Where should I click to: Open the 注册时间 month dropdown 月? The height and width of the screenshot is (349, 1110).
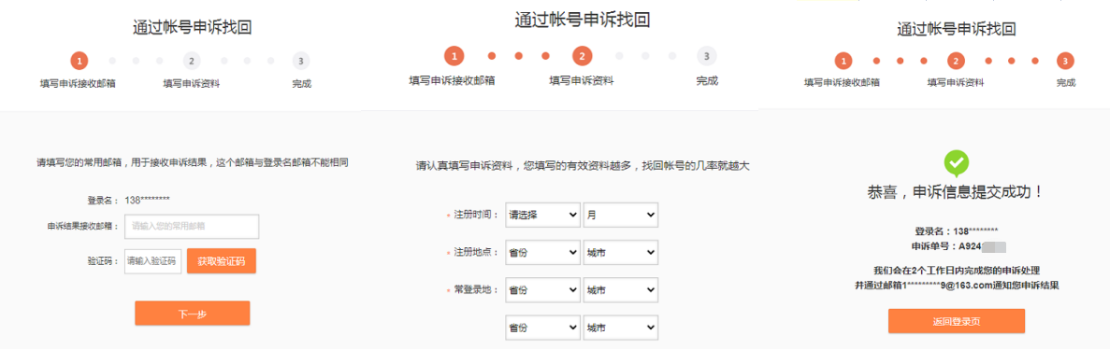tap(621, 215)
